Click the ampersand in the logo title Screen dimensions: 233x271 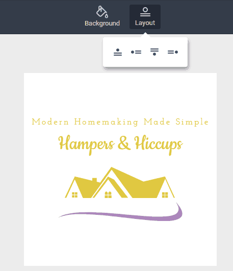coord(124,143)
